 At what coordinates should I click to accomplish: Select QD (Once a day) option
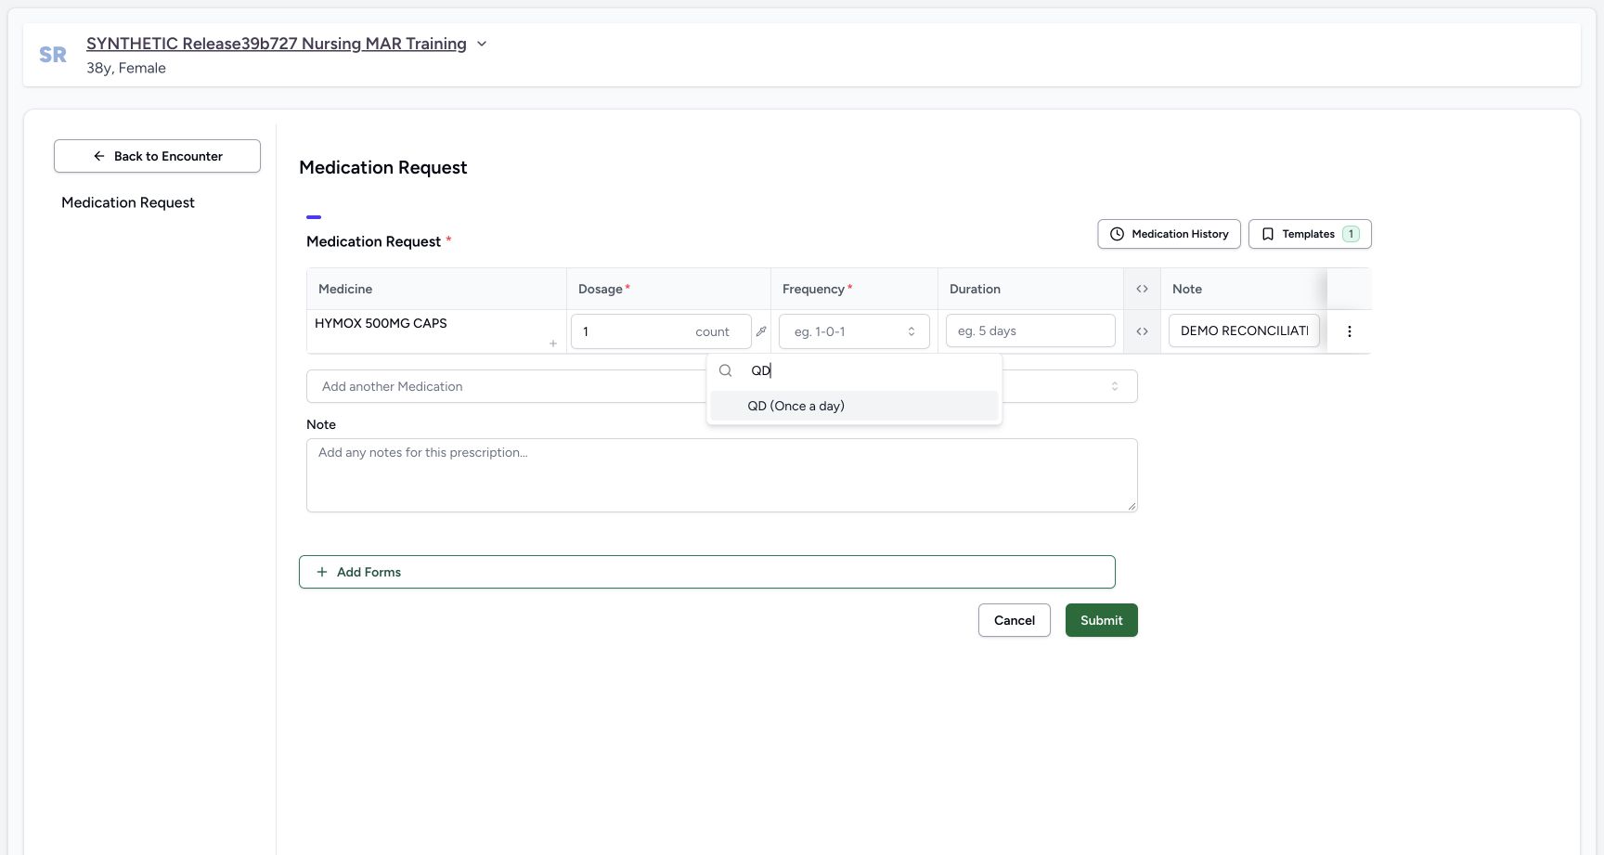(x=854, y=406)
